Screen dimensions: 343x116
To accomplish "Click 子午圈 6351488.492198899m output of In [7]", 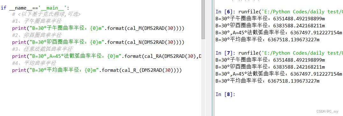I will point(270,60).
